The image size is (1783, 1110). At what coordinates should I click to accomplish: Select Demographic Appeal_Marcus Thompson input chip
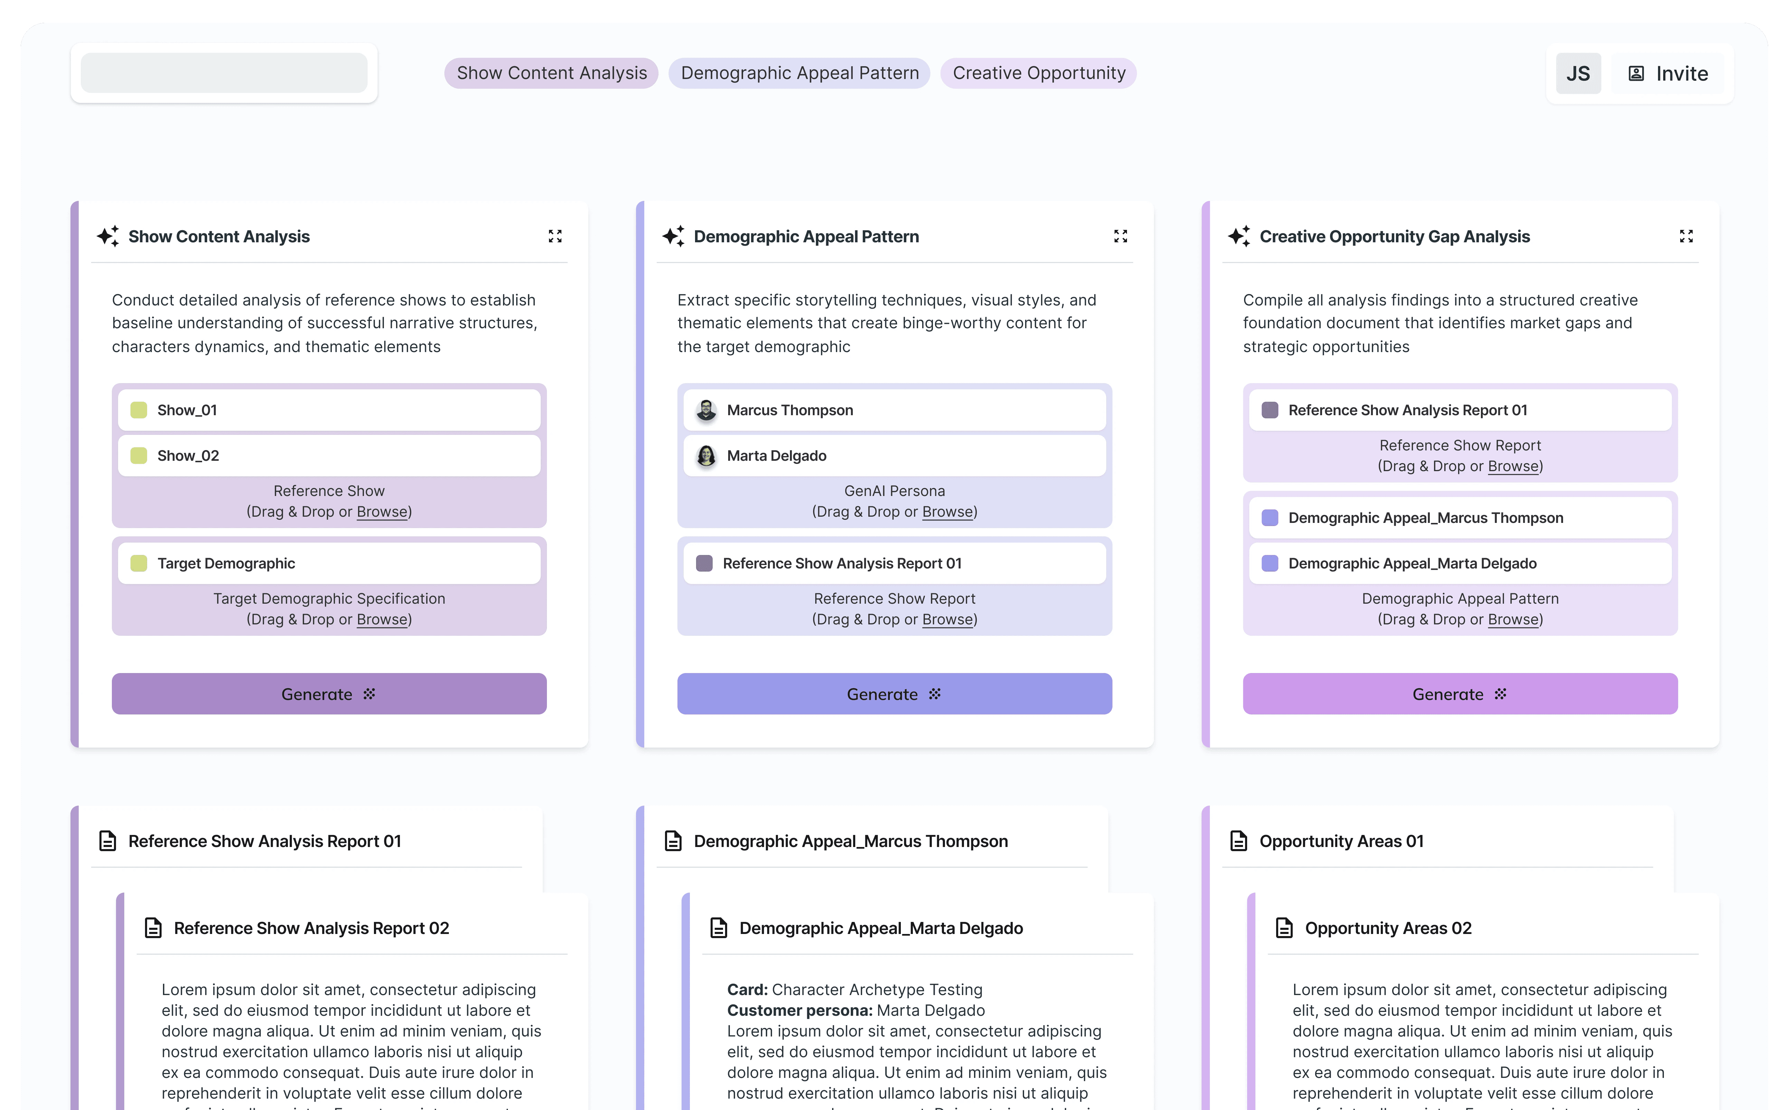click(1460, 518)
